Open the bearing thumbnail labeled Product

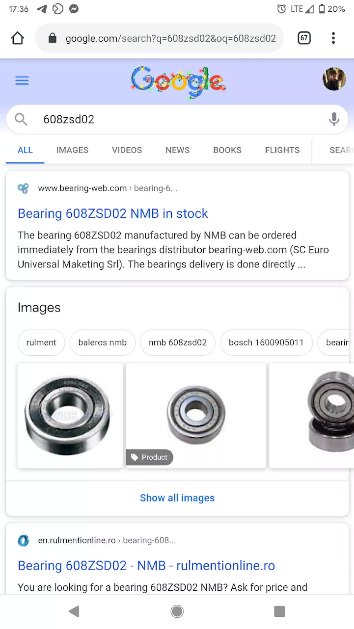coord(196,415)
